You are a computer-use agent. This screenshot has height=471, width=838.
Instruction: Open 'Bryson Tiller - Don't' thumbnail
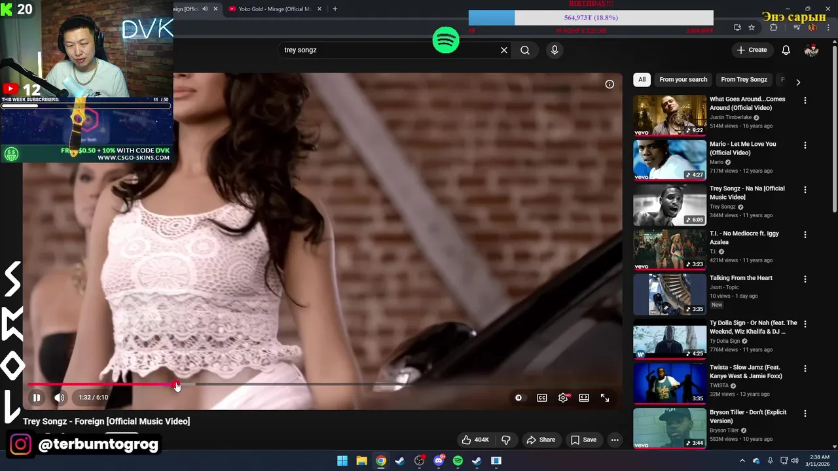(670, 428)
